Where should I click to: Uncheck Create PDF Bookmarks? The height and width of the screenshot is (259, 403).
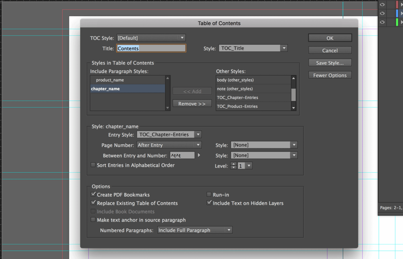click(93, 194)
